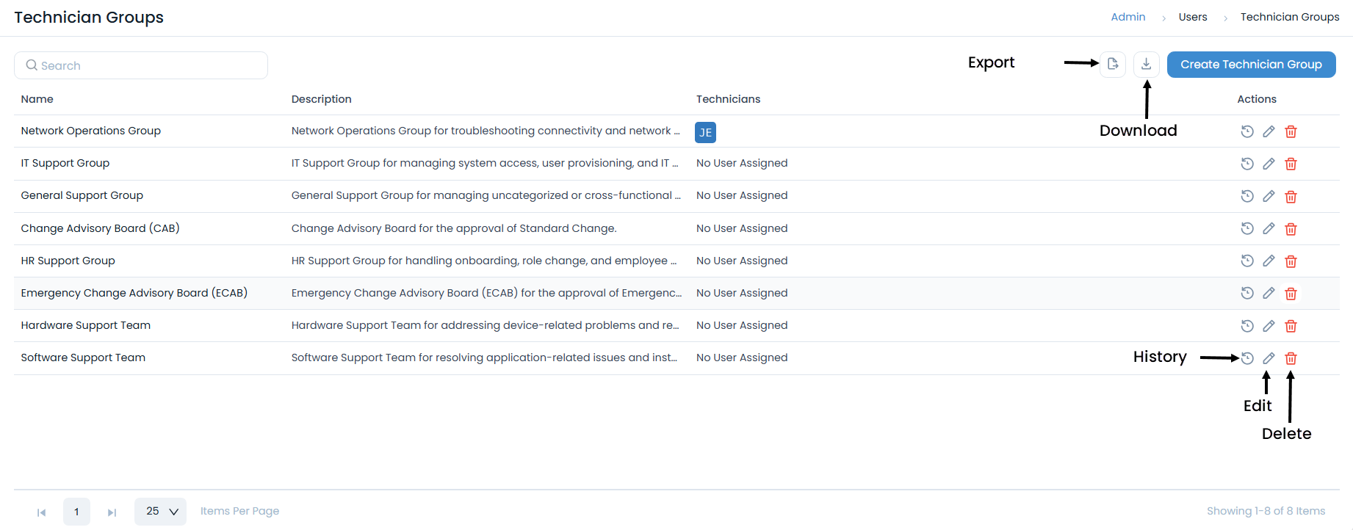Click the Download icon button
Viewport: 1353px width, 530px height.
pyautogui.click(x=1146, y=65)
